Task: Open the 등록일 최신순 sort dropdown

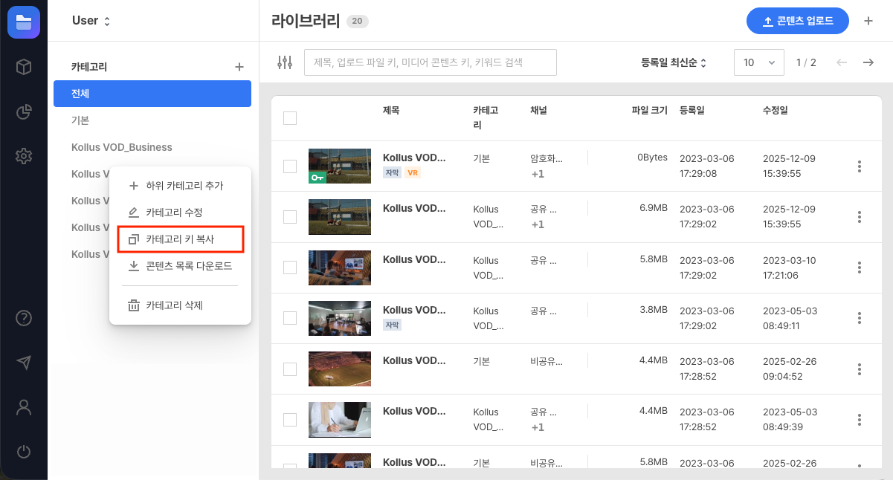Action: tap(673, 62)
